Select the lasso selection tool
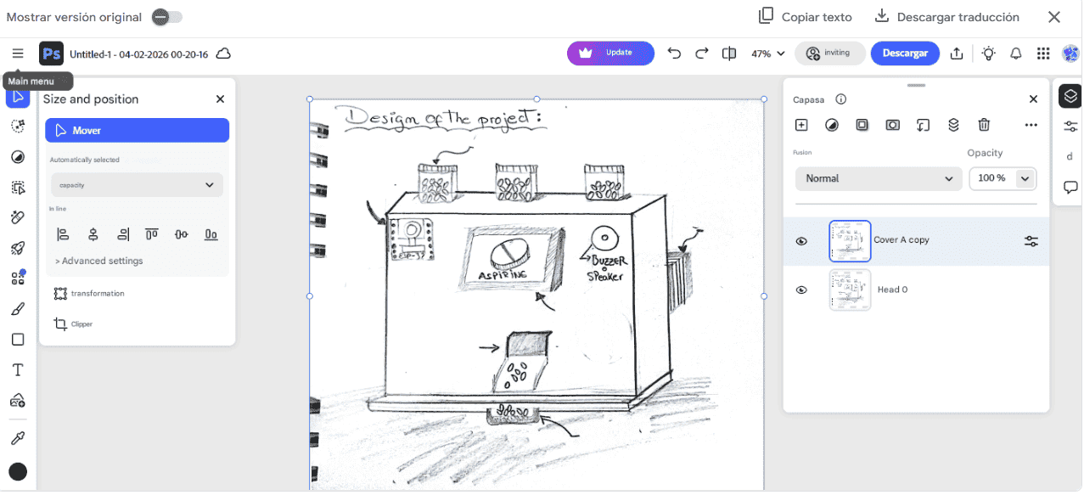The height and width of the screenshot is (495, 1084). 18,126
